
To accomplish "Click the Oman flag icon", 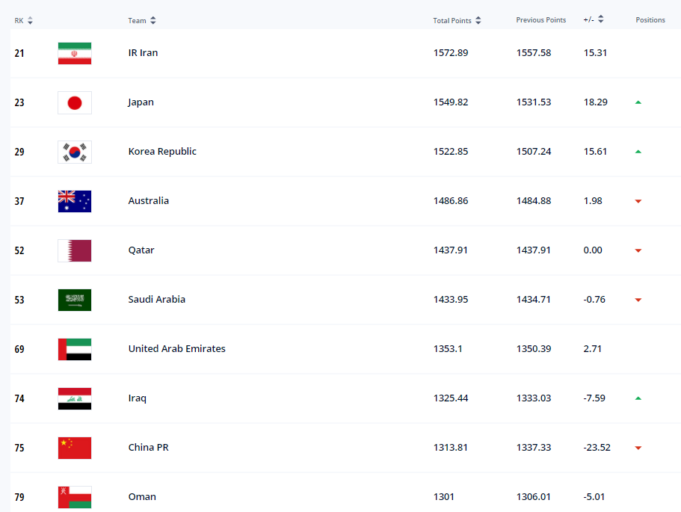I will (x=75, y=497).
